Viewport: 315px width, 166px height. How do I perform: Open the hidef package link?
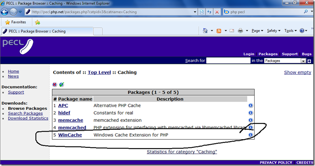coord(64,113)
